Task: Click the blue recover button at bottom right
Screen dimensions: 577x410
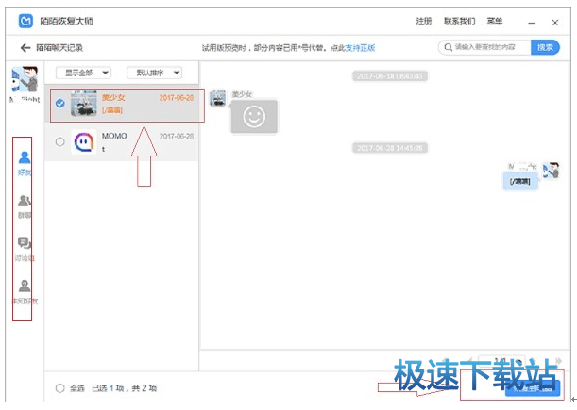Action: pyautogui.click(x=533, y=388)
